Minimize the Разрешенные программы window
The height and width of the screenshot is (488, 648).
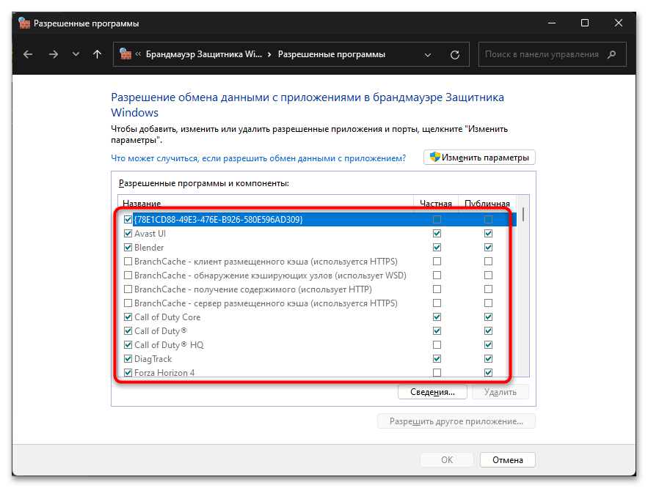(552, 23)
